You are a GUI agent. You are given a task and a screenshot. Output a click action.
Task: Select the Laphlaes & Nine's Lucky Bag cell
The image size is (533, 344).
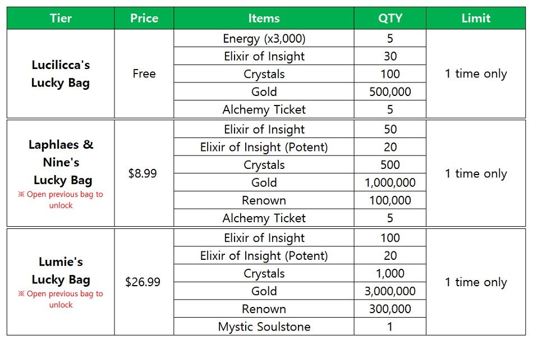coord(61,173)
